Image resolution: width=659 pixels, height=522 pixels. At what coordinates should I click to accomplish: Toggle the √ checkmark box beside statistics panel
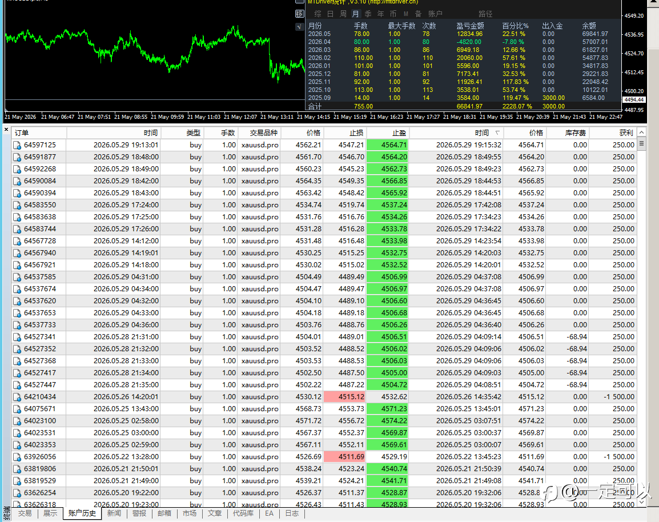tap(299, 26)
